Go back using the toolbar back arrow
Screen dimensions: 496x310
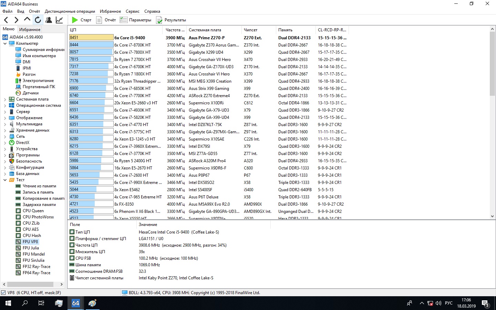click(x=6, y=20)
